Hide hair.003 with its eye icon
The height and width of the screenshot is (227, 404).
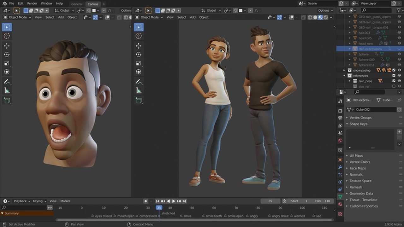coord(399,33)
